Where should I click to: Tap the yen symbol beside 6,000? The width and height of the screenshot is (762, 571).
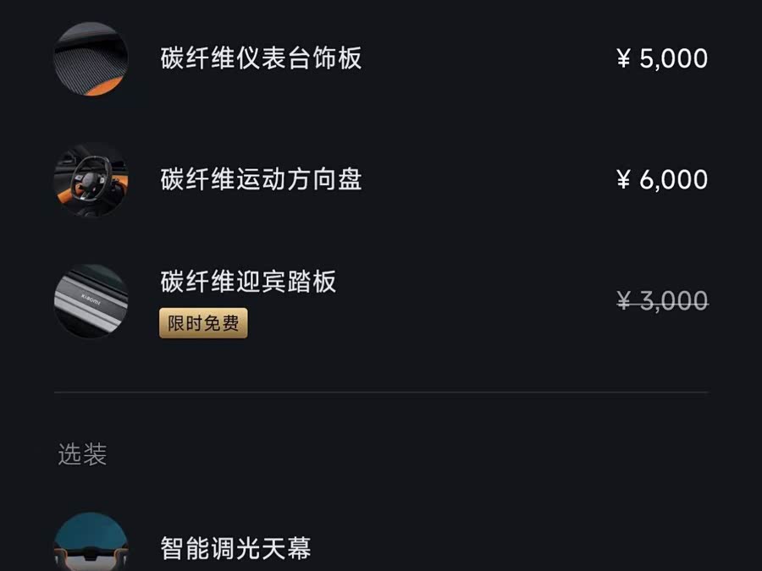click(624, 179)
